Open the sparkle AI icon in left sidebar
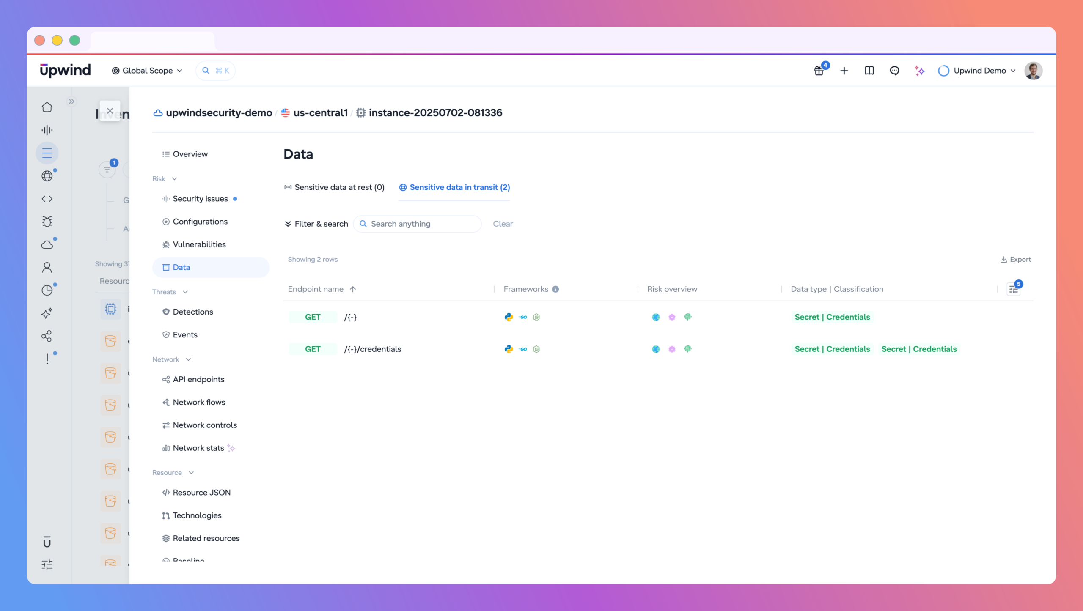Viewport: 1083px width, 611px height. 47,313
